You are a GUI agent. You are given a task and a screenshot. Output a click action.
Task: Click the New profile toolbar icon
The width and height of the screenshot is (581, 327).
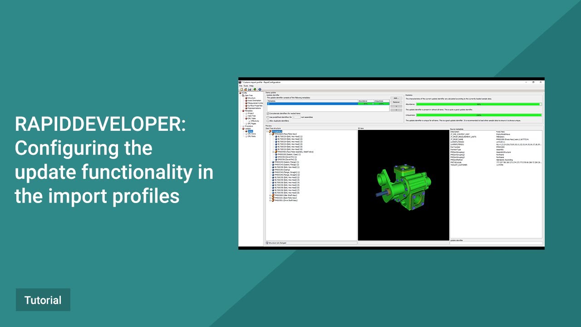tap(241, 89)
